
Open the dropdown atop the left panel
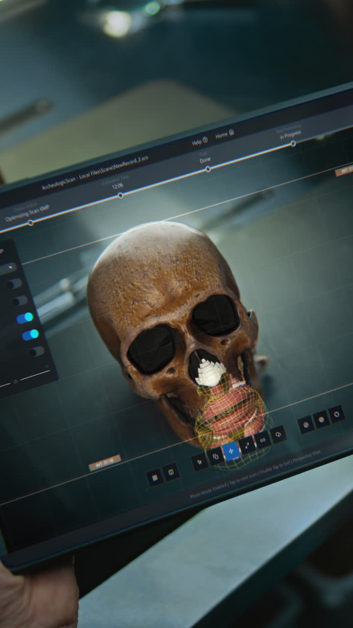tap(8, 269)
